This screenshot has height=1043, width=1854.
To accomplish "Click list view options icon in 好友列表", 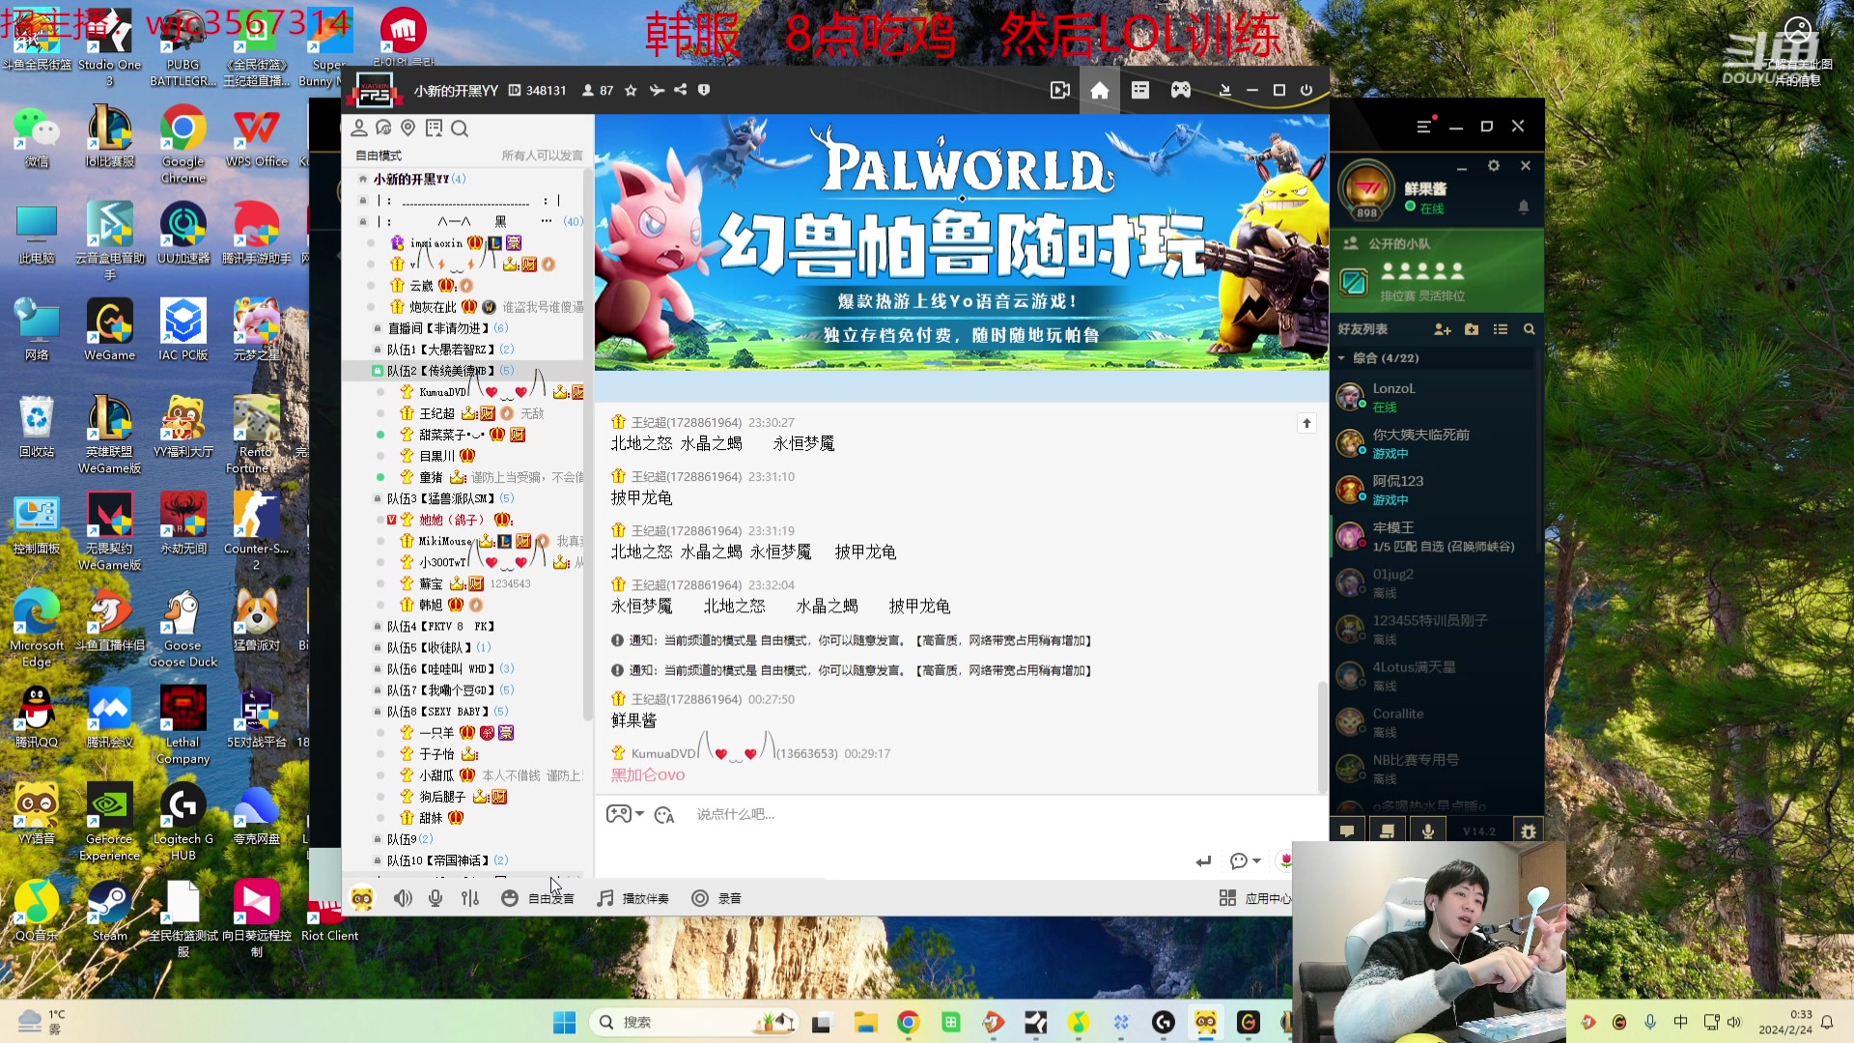I will coord(1501,329).
